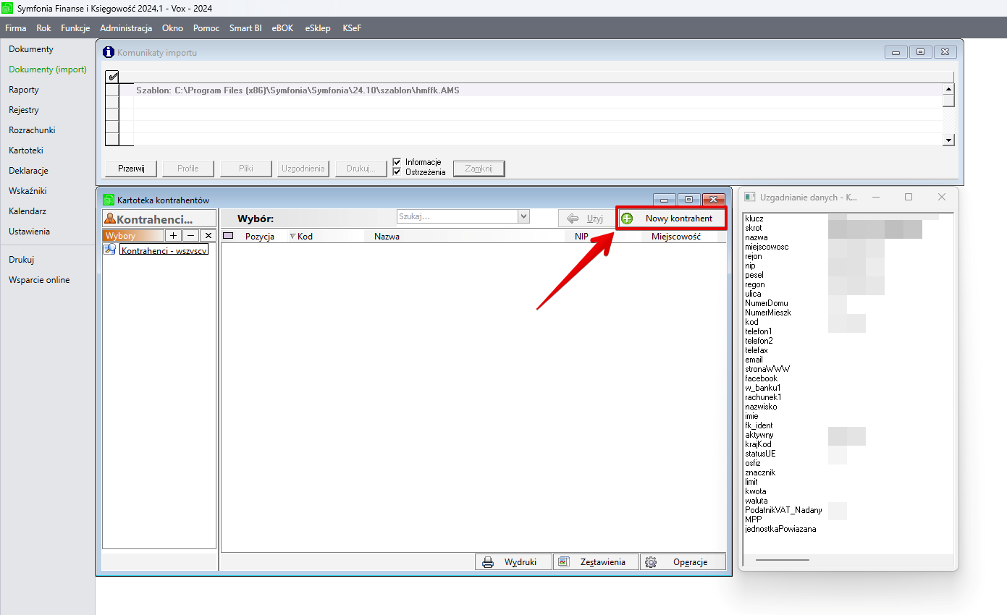Toggle the Ostrzeżenia checkbox
The width and height of the screenshot is (1007, 615).
tap(397, 171)
